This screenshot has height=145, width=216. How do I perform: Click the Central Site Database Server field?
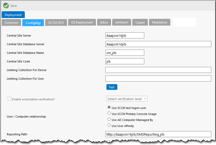pos(158,44)
